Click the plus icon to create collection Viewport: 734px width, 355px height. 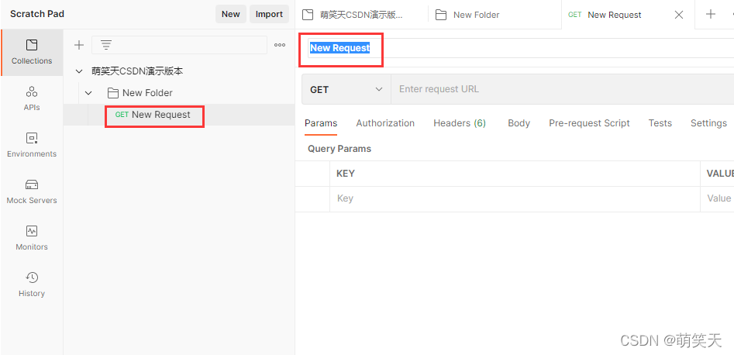[x=79, y=45]
